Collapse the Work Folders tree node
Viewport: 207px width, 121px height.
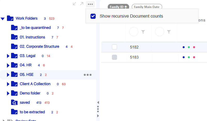[x=3, y=19]
